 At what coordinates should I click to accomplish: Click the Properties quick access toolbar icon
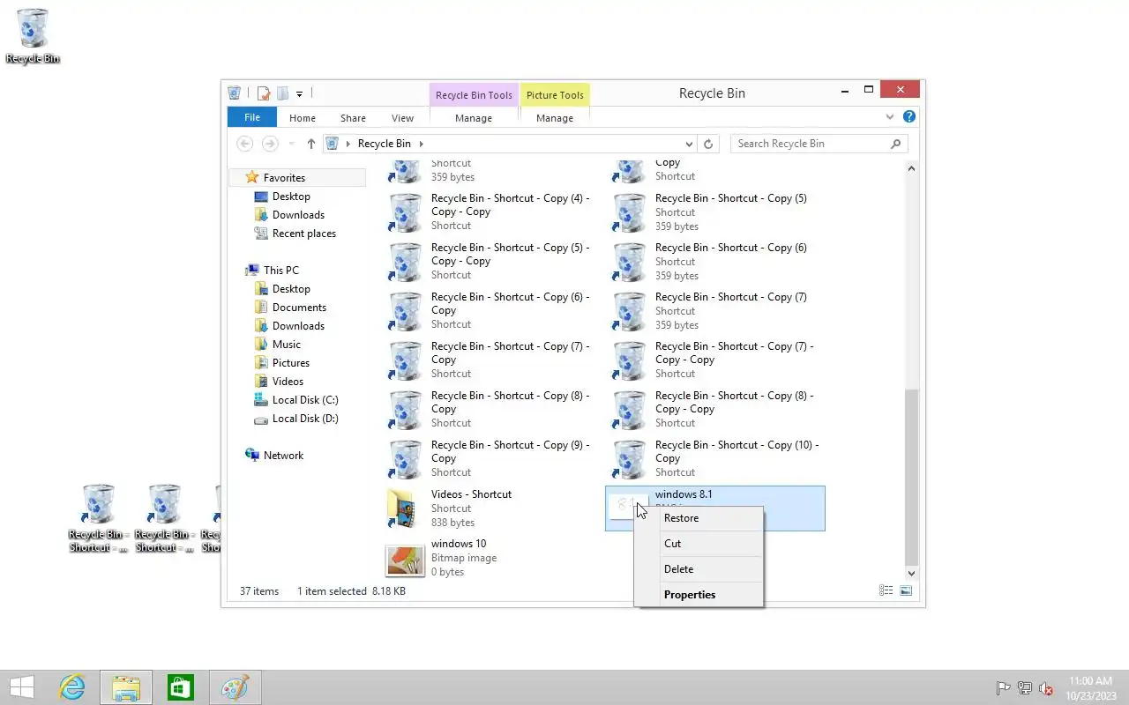pos(263,93)
